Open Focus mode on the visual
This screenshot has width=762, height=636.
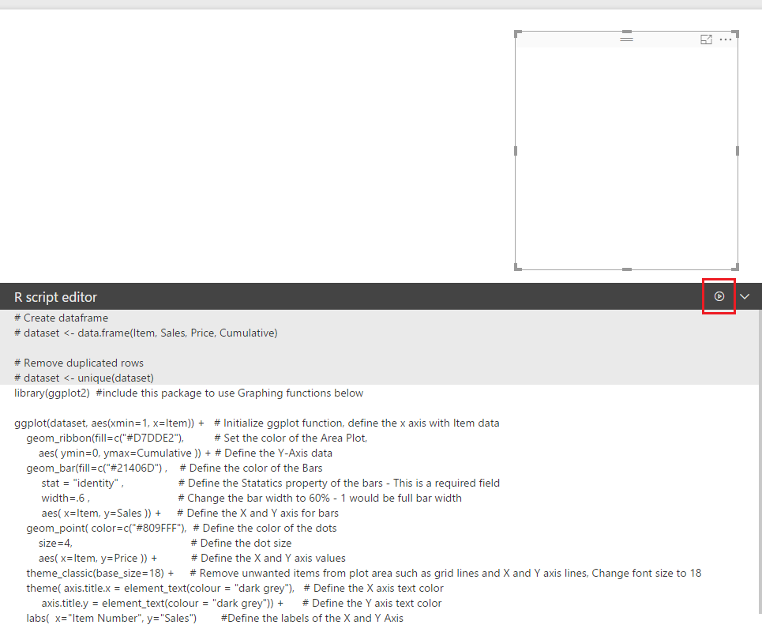706,40
